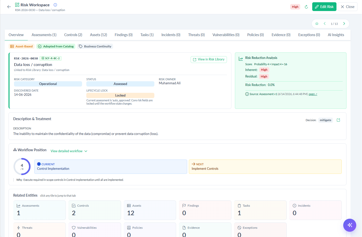Go to home via the house icon in pager
The height and width of the screenshot is (237, 362).
(x=317, y=24)
